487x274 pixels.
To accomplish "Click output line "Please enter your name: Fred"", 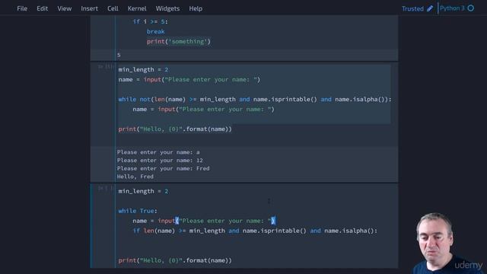I will pyautogui.click(x=164, y=168).
